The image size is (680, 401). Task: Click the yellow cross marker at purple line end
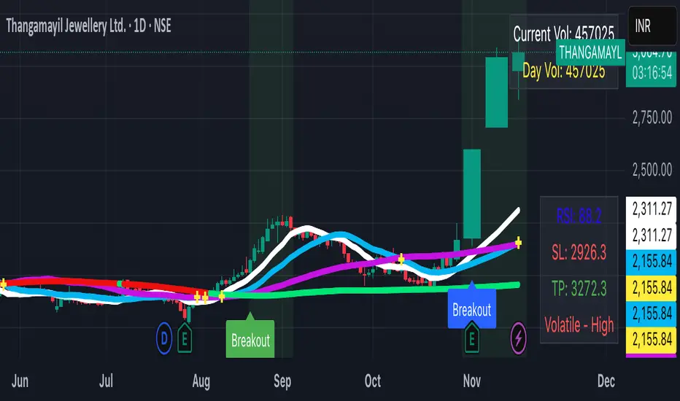pyautogui.click(x=518, y=243)
